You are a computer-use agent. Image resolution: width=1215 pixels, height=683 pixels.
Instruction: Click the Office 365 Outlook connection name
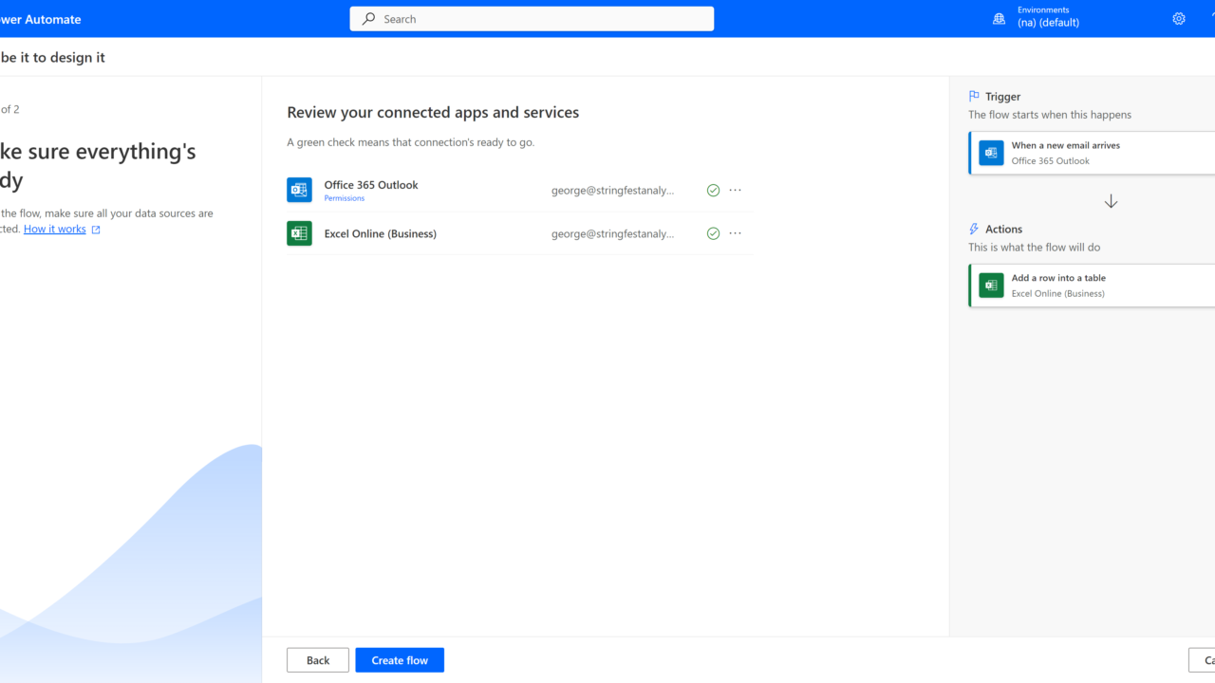click(x=371, y=185)
